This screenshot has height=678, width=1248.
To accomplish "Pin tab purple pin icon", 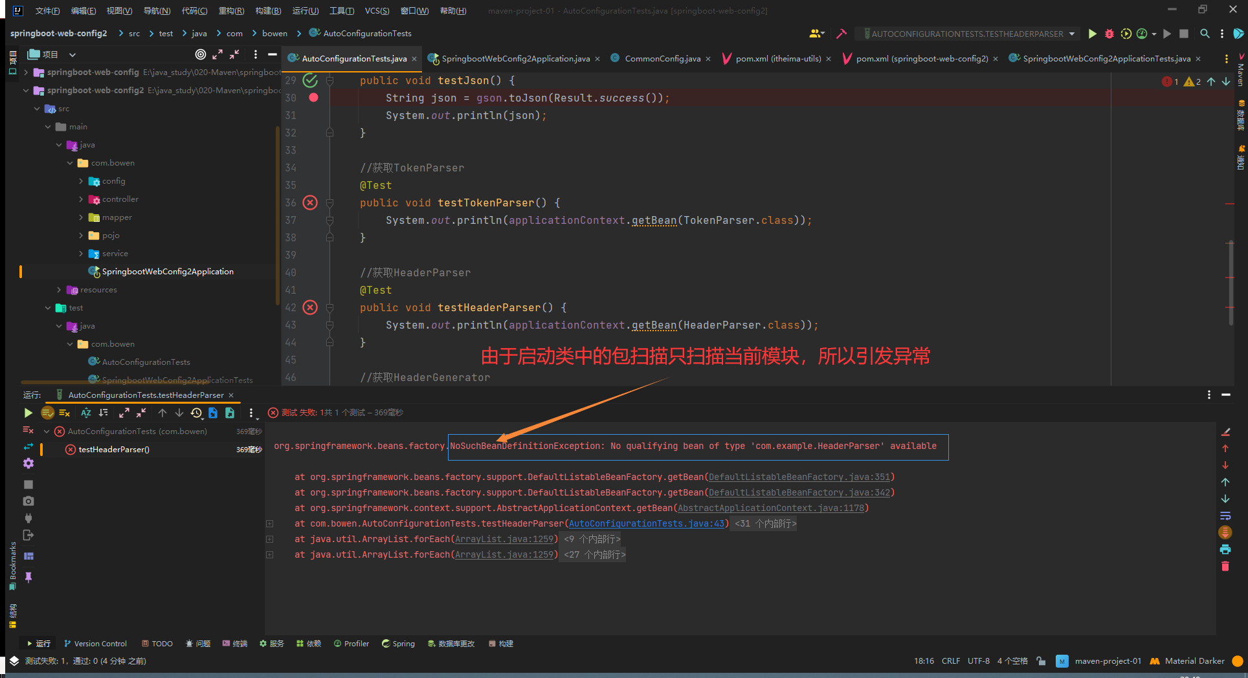I will click(28, 577).
